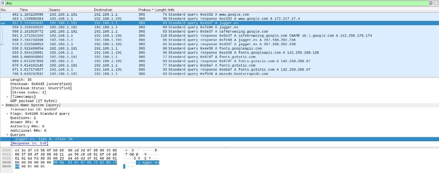
Task: Select packet 557 query 0xd33f jagger.es
Action: point(219,23)
